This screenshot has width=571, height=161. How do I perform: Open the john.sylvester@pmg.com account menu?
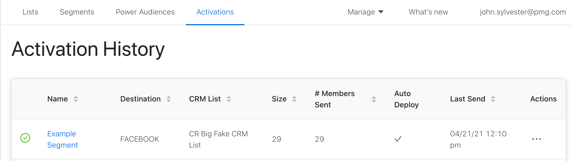point(523,12)
